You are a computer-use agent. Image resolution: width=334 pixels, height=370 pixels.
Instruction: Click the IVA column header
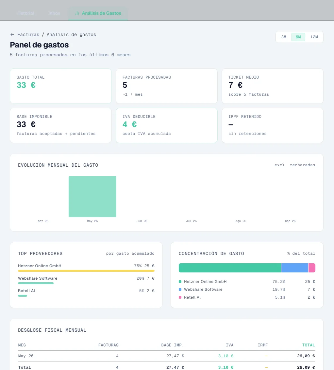[x=230, y=345]
